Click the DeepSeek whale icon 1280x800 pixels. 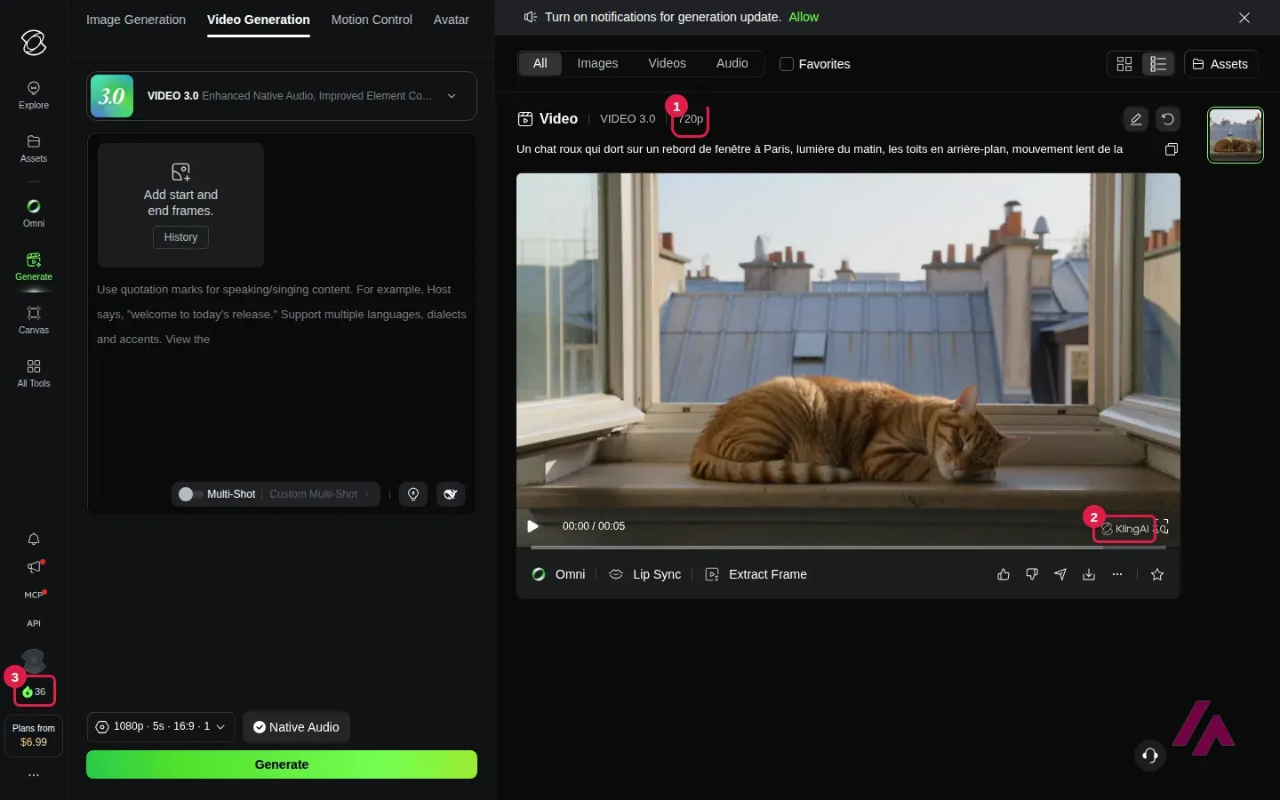[451, 494]
